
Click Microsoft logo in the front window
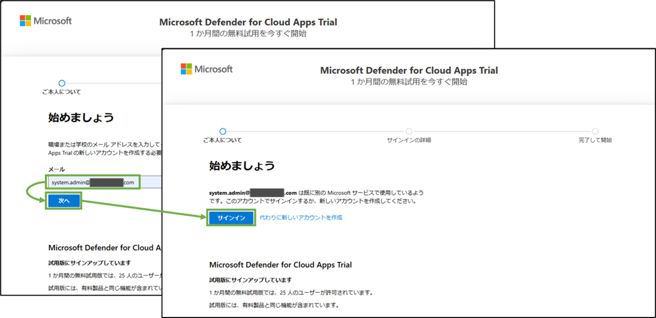[207, 69]
